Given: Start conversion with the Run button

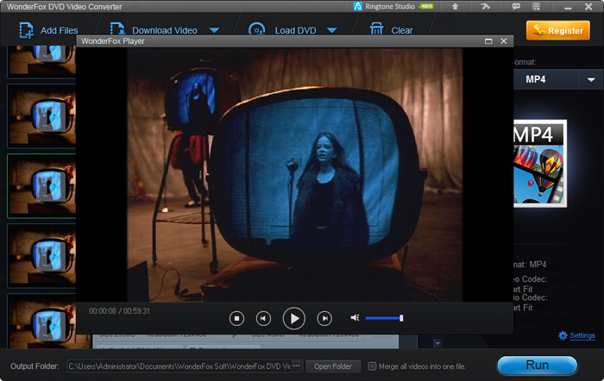Looking at the screenshot, I should point(537,365).
